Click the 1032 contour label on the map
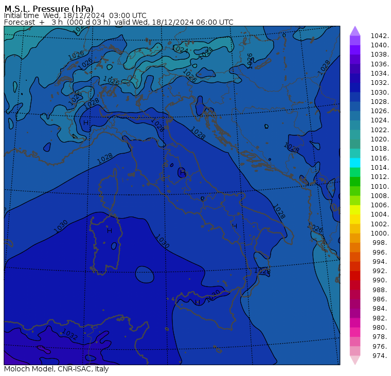Screen dimensions: 391x376 (x=70, y=334)
